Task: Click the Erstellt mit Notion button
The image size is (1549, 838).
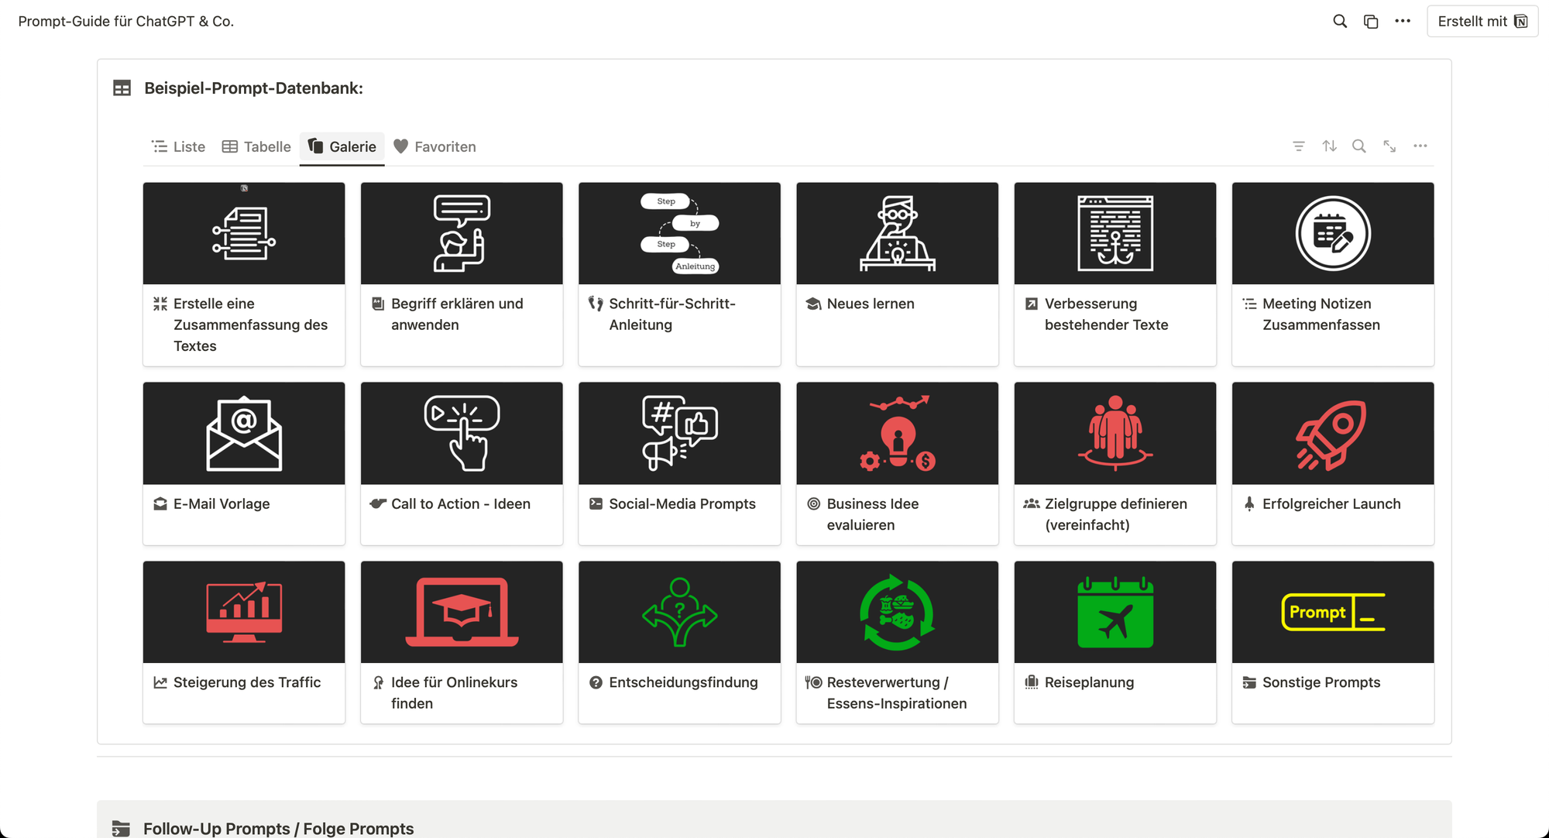Action: [1482, 22]
